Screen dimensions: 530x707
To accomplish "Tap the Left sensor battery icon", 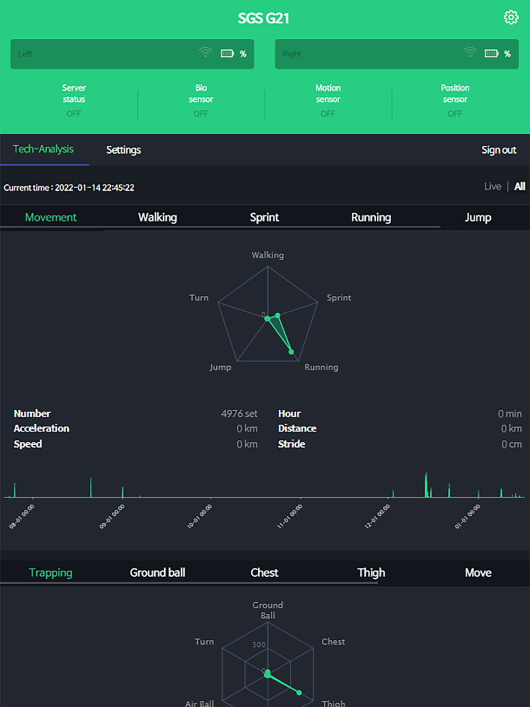I will click(227, 54).
